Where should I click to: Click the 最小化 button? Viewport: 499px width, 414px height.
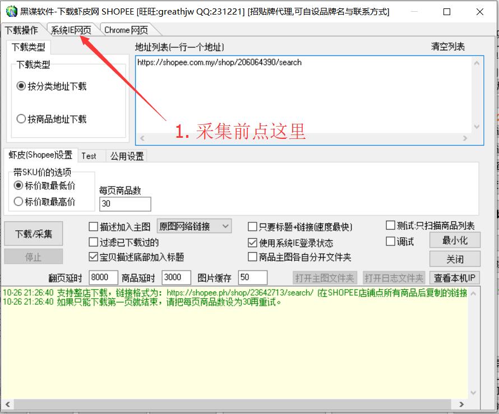455,240
